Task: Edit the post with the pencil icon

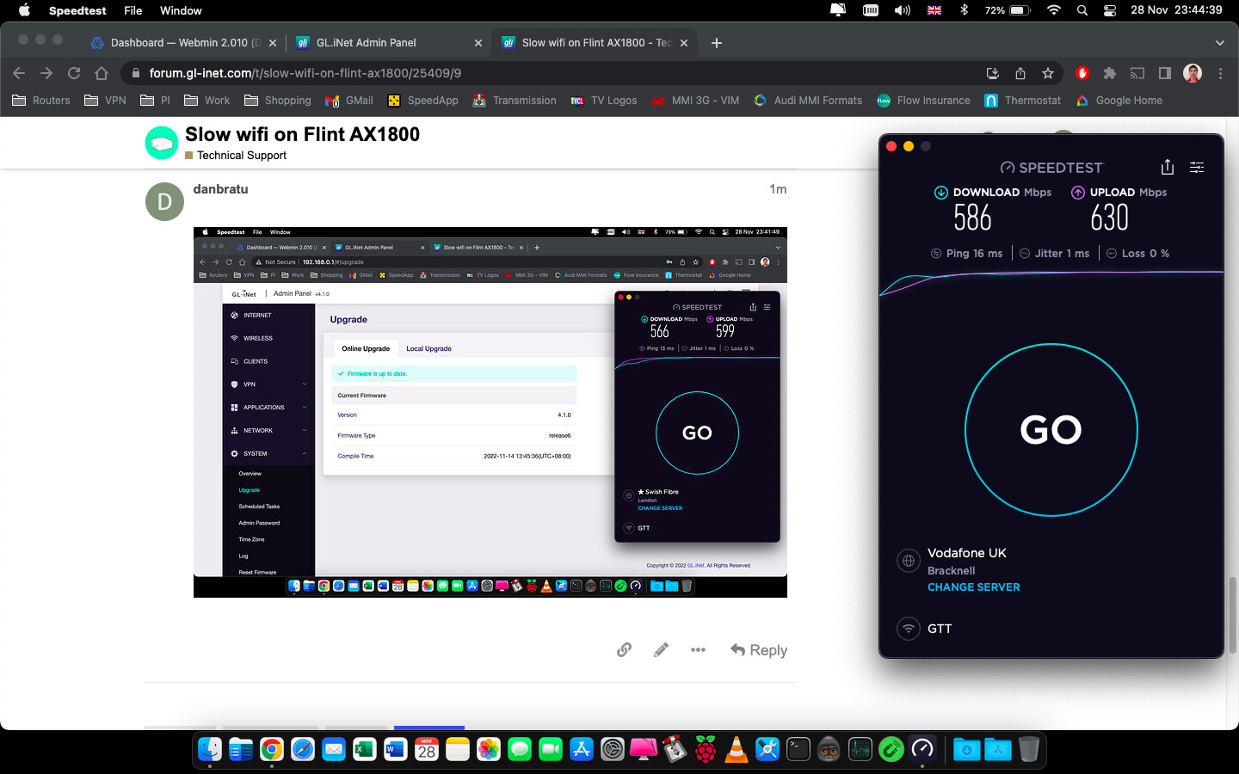Action: [x=661, y=650]
